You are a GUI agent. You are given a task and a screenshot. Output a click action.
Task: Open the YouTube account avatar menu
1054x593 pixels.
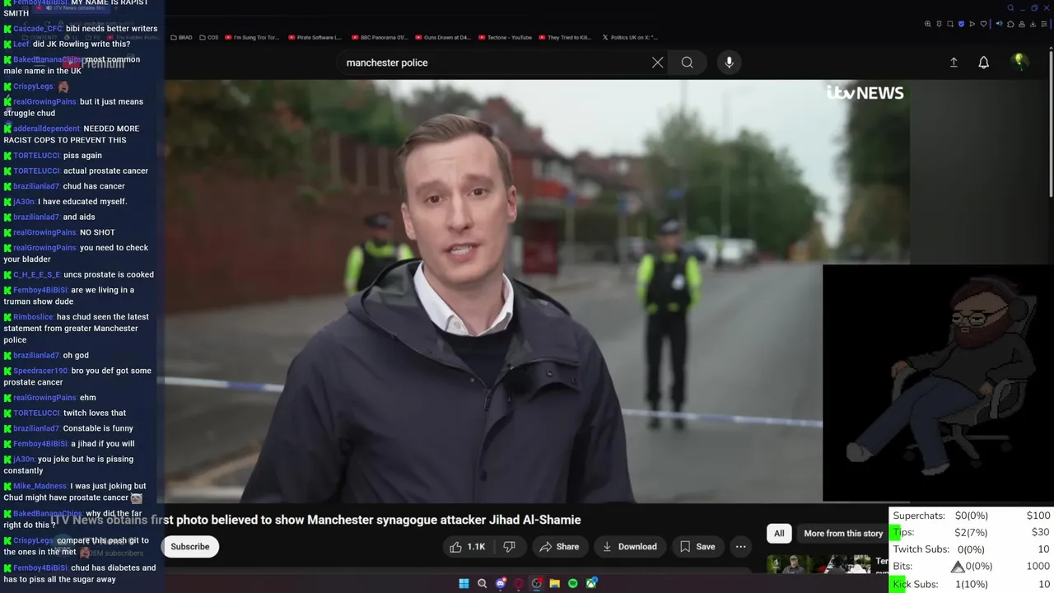[1019, 62]
